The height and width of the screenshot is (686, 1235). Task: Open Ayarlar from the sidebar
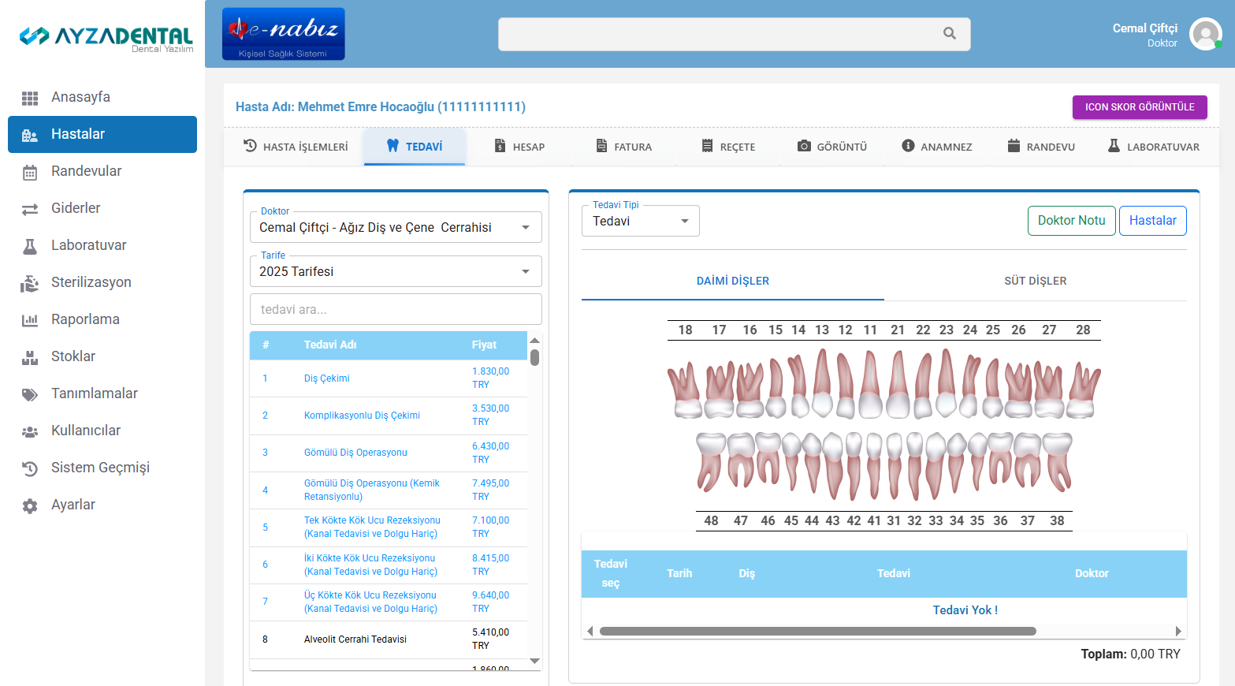coord(73,505)
